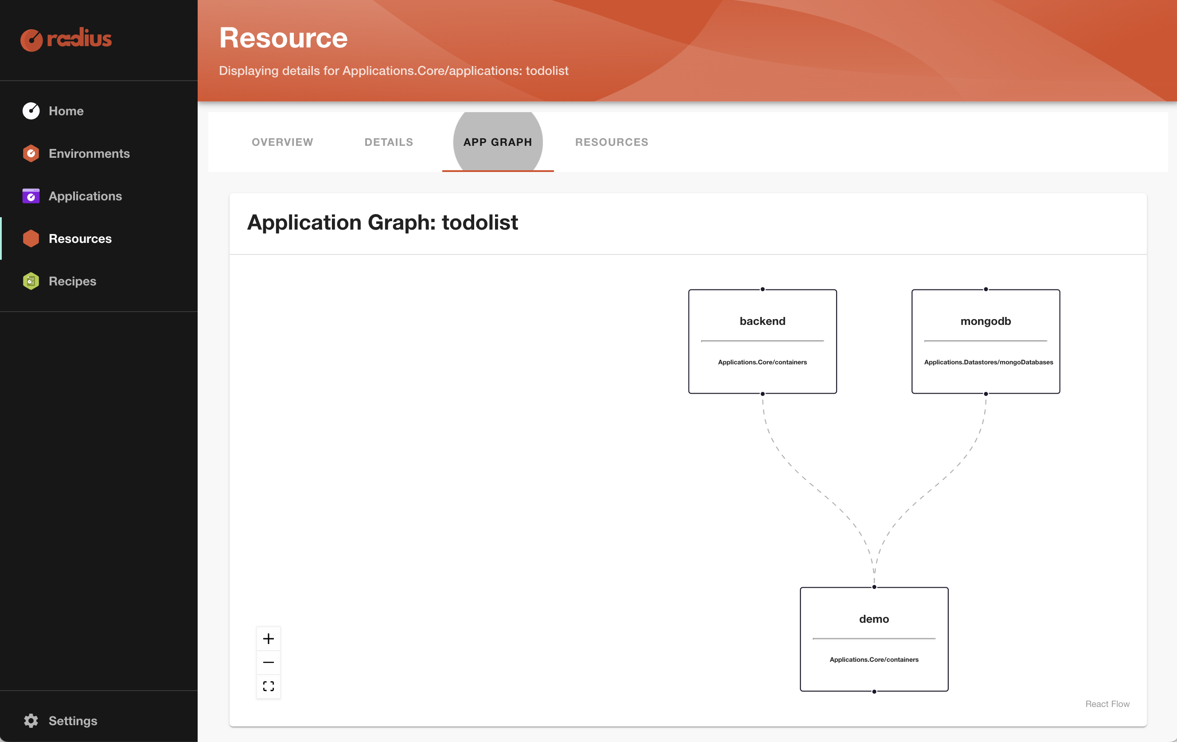Click the Applications.Datastores/mongoDatabases type label
1177x742 pixels.
[988, 362]
